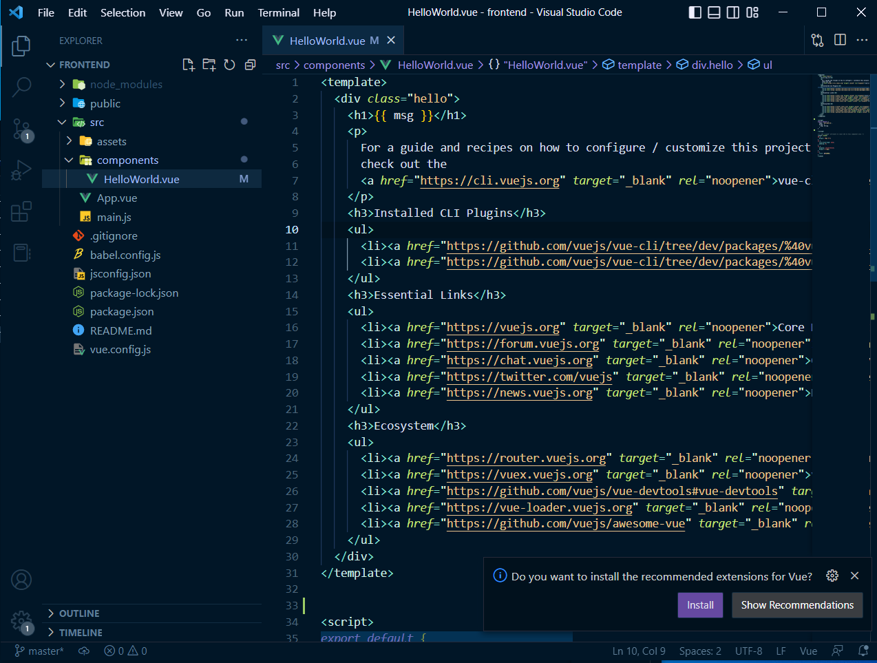Open errors and warnings count in status bar
Viewport: 877px width, 663px height.
coord(125,651)
